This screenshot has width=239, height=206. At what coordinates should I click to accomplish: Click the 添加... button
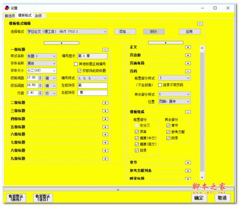tap(125, 32)
